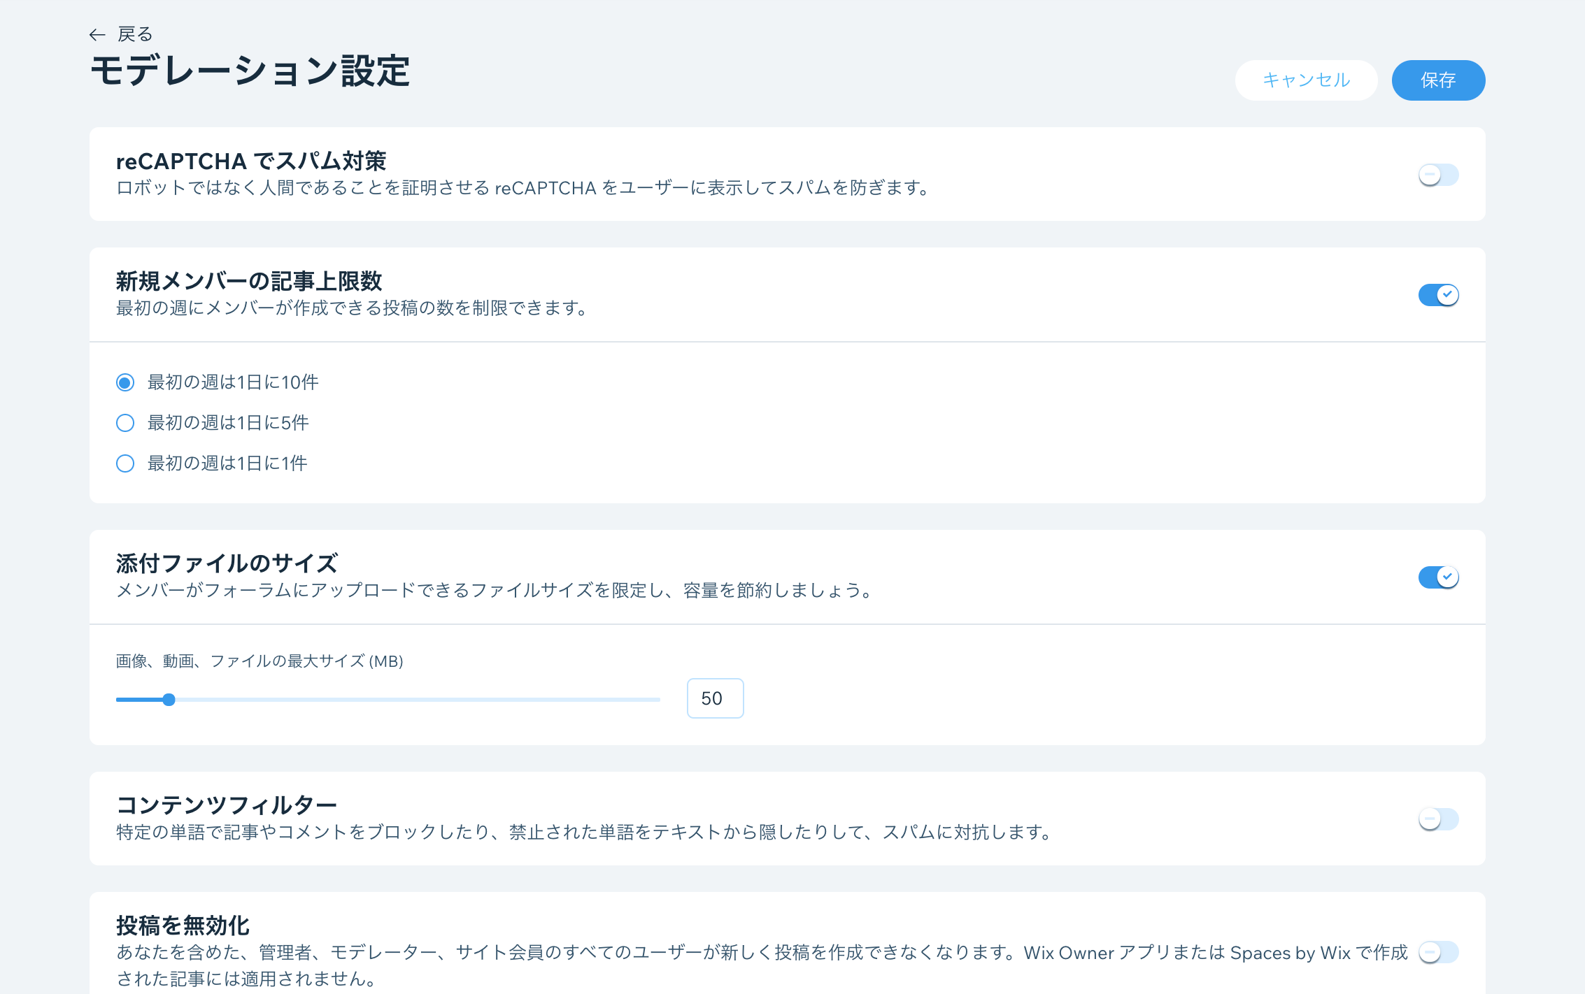Turn off 添付ファイルのサイズ toggle
Screen dimensions: 1585x994
coord(1438,577)
